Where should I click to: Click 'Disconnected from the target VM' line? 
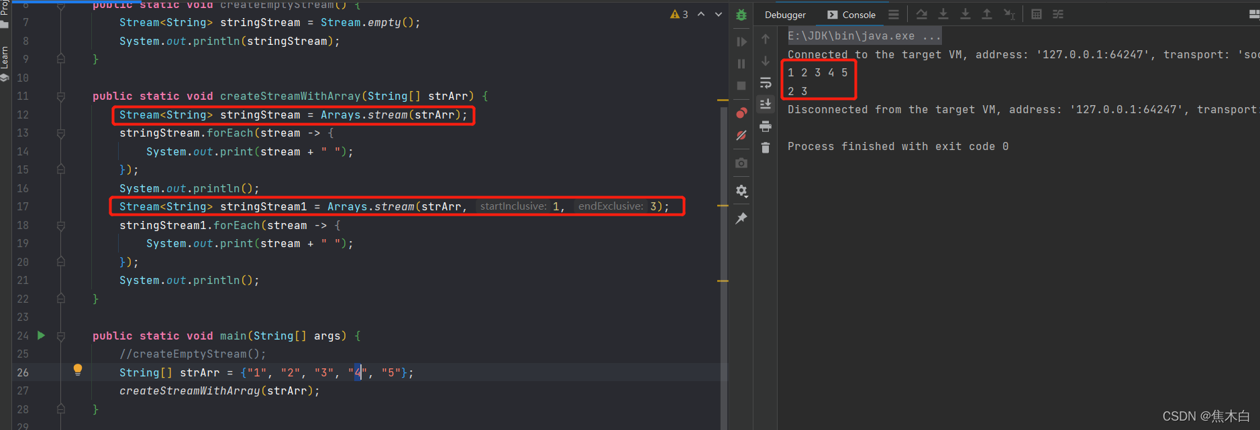tap(1022, 109)
